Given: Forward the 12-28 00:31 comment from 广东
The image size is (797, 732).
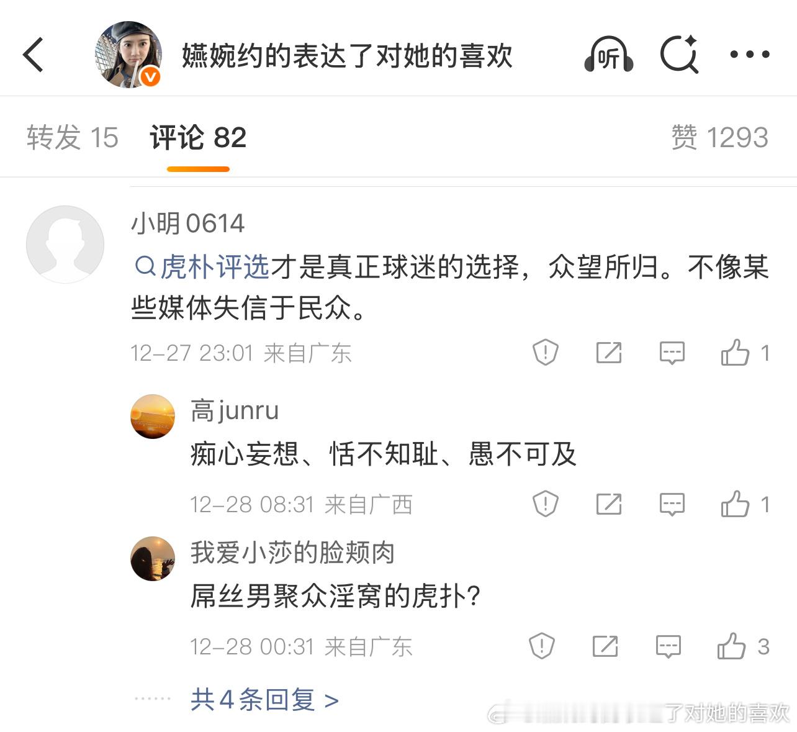Looking at the screenshot, I should (605, 646).
